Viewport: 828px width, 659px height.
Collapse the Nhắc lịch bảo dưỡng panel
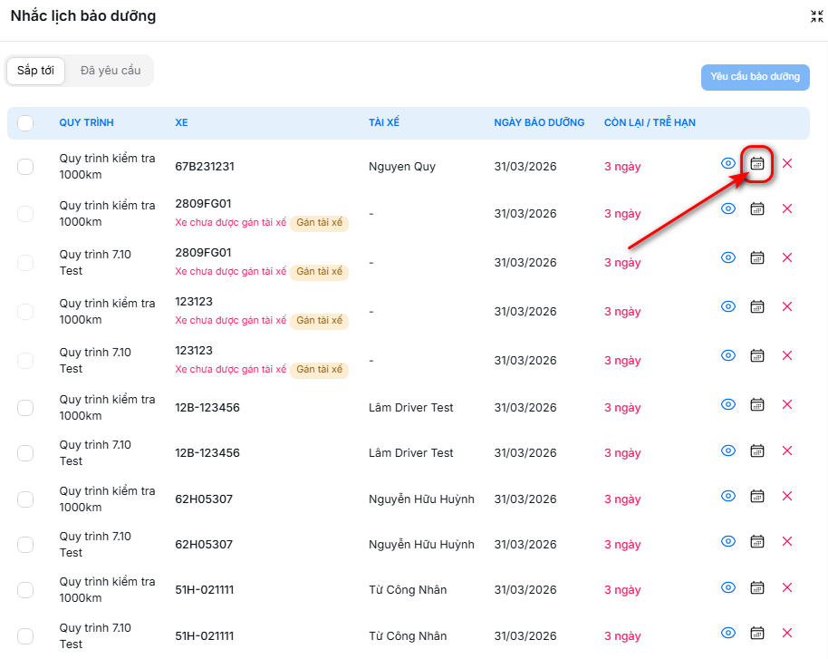[816, 16]
